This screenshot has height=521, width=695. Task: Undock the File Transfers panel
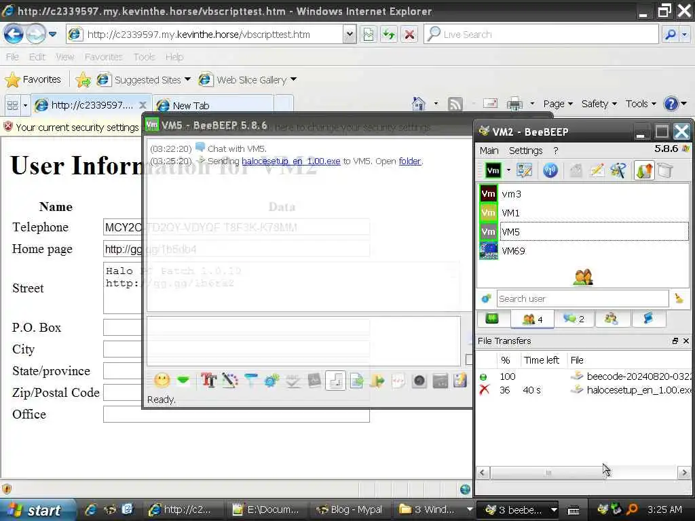[675, 341]
